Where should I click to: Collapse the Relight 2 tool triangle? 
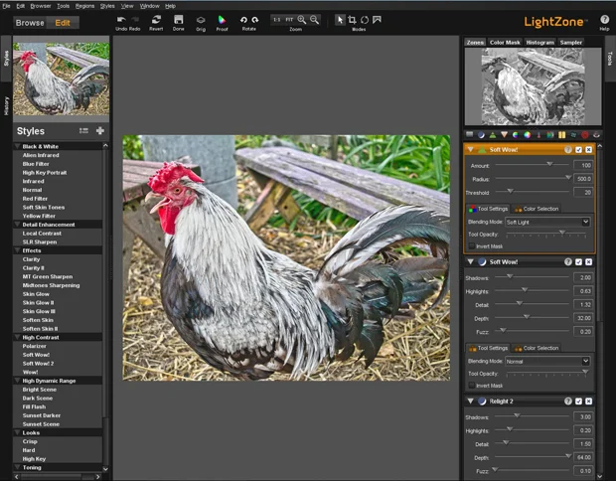[x=470, y=401]
